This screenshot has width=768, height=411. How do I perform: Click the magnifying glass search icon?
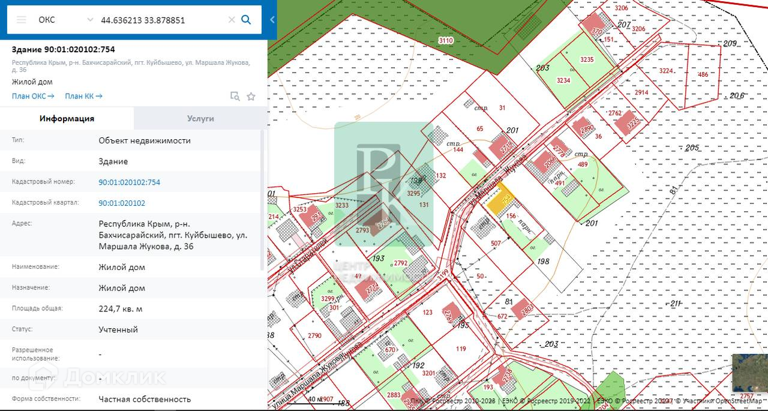click(x=246, y=20)
